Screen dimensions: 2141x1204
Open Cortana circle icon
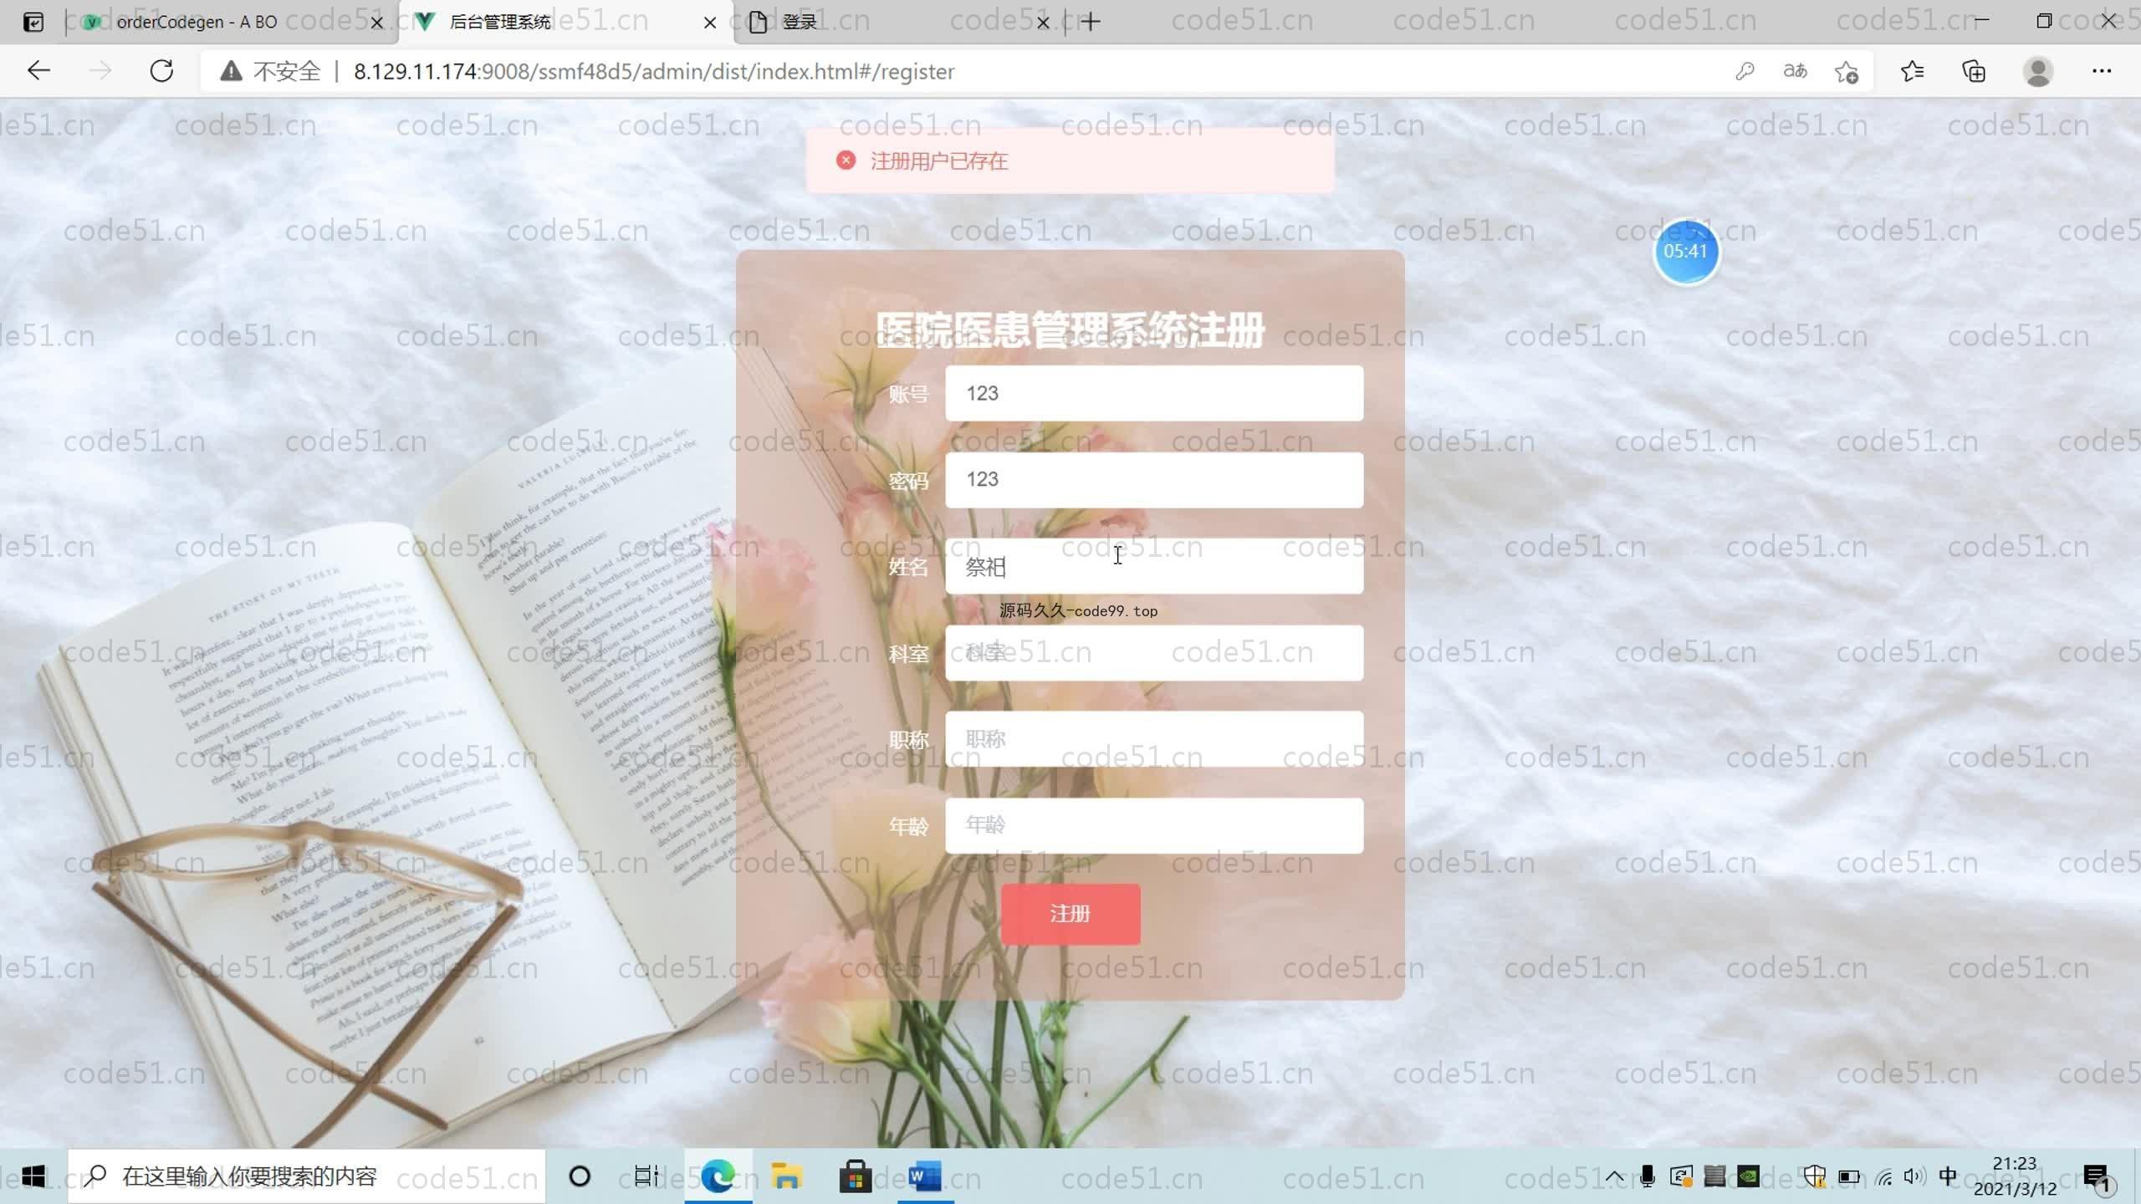(x=579, y=1176)
